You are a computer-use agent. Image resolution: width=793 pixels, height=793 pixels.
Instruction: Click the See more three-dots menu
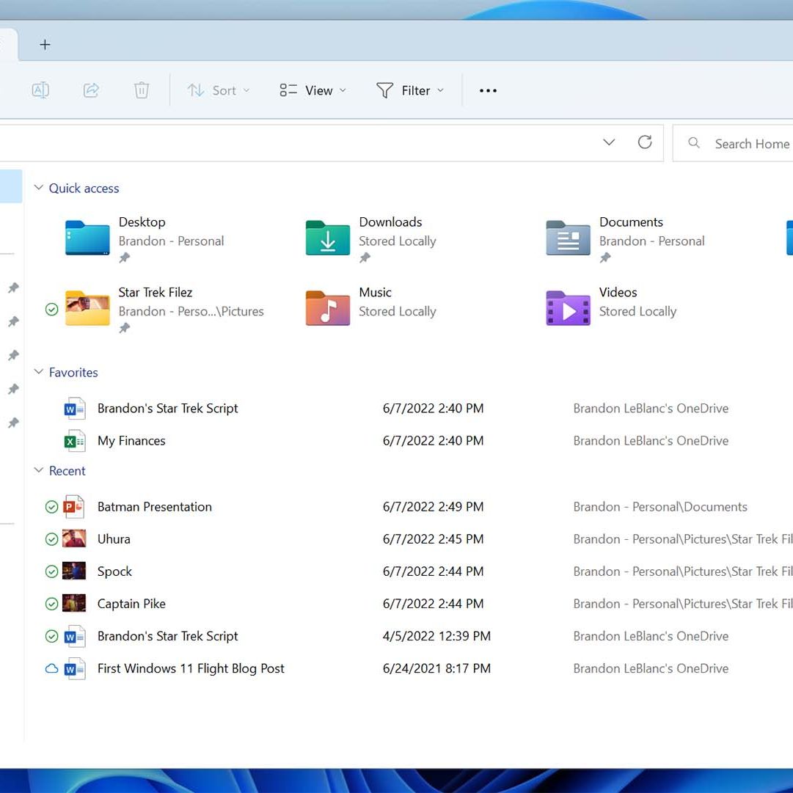click(488, 90)
